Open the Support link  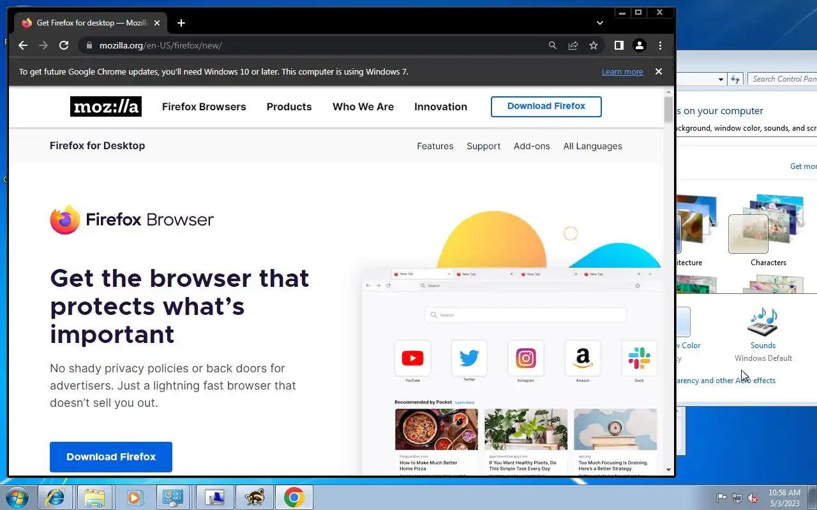click(483, 146)
